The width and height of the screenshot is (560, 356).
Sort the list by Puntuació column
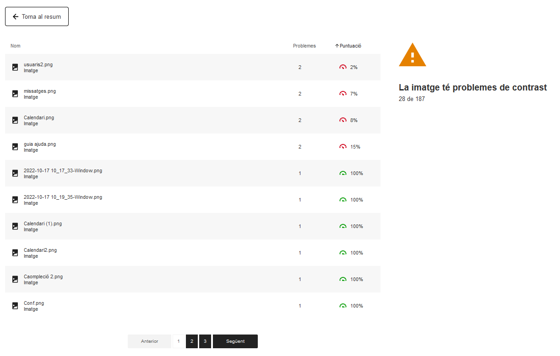pyautogui.click(x=348, y=46)
